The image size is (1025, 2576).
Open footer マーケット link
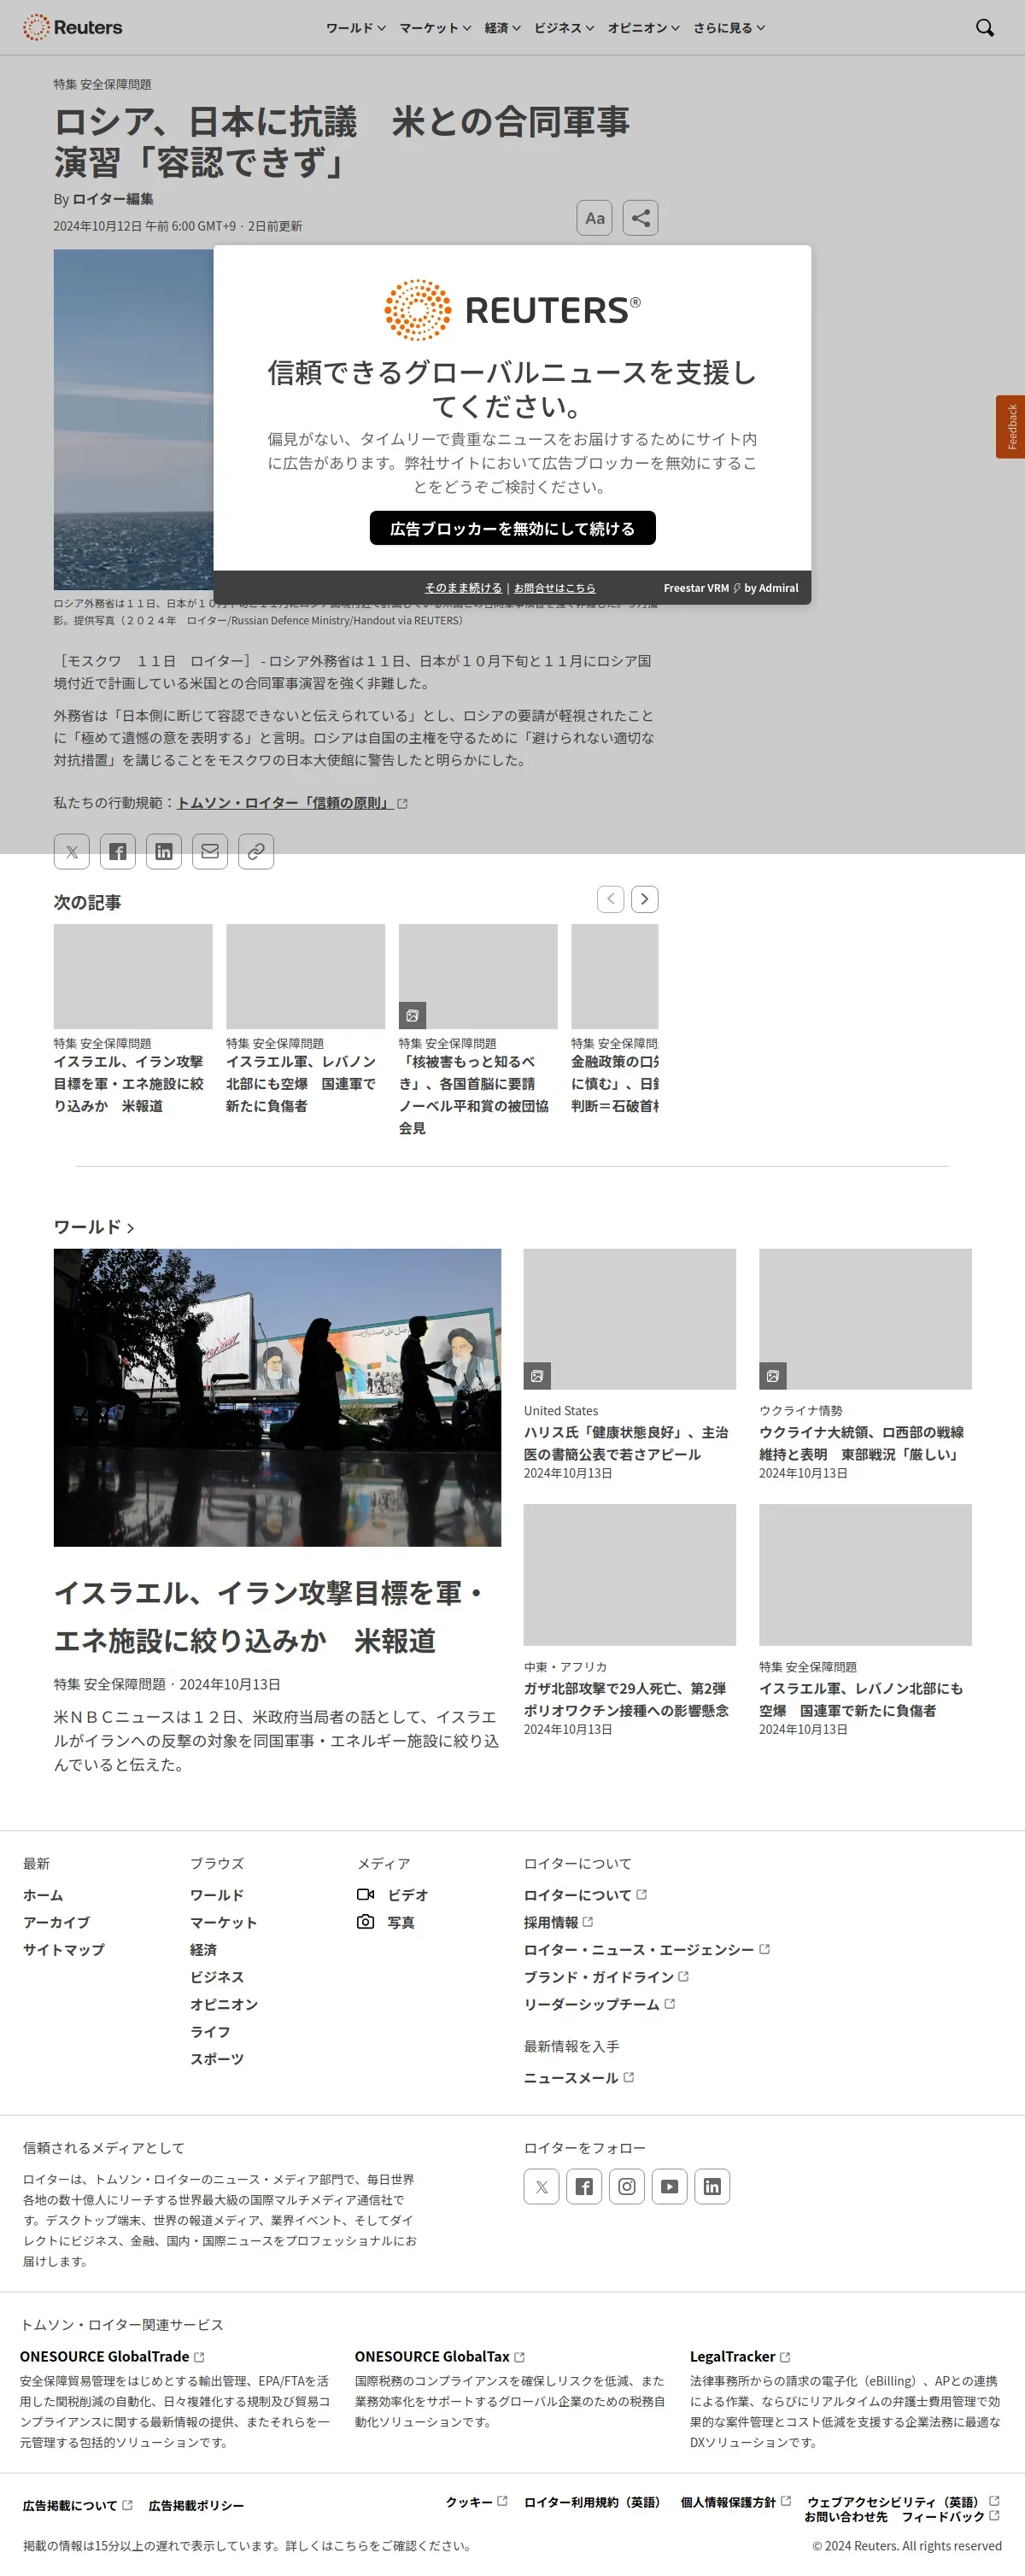(223, 1922)
